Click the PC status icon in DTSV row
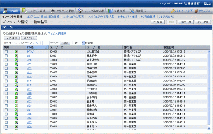The width and height of the screenshot is (213, 134). (16, 52)
